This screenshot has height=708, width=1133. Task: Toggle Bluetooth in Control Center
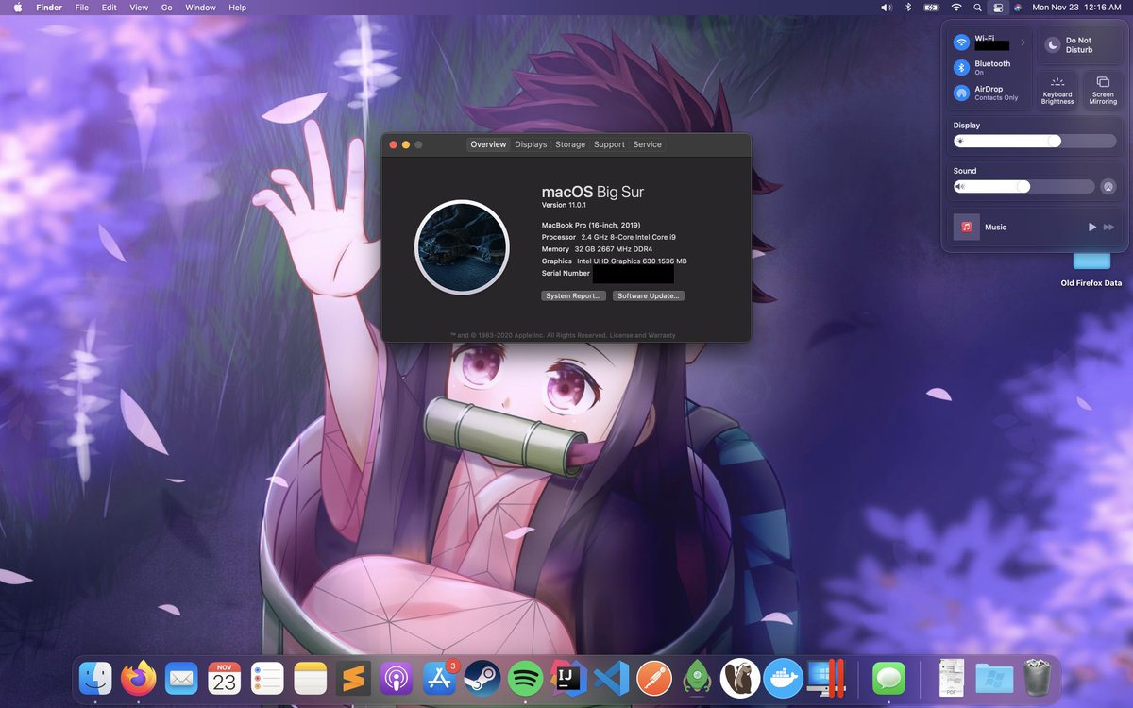[x=961, y=68]
